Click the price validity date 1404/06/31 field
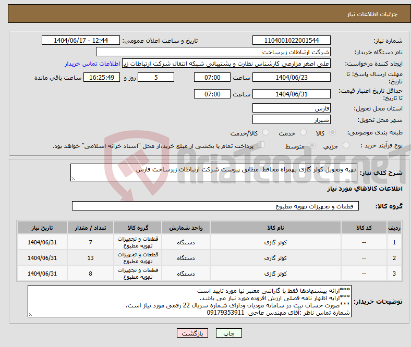 click(x=291, y=94)
